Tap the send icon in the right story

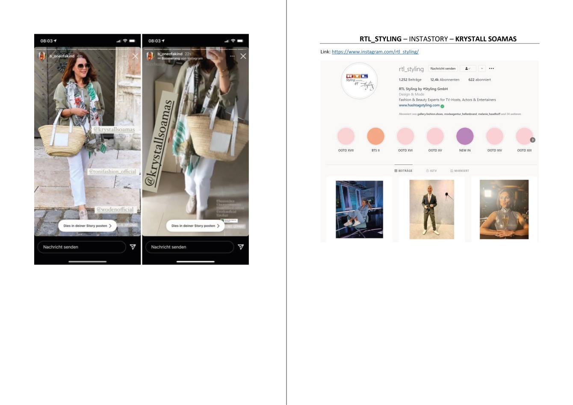pyautogui.click(x=241, y=247)
